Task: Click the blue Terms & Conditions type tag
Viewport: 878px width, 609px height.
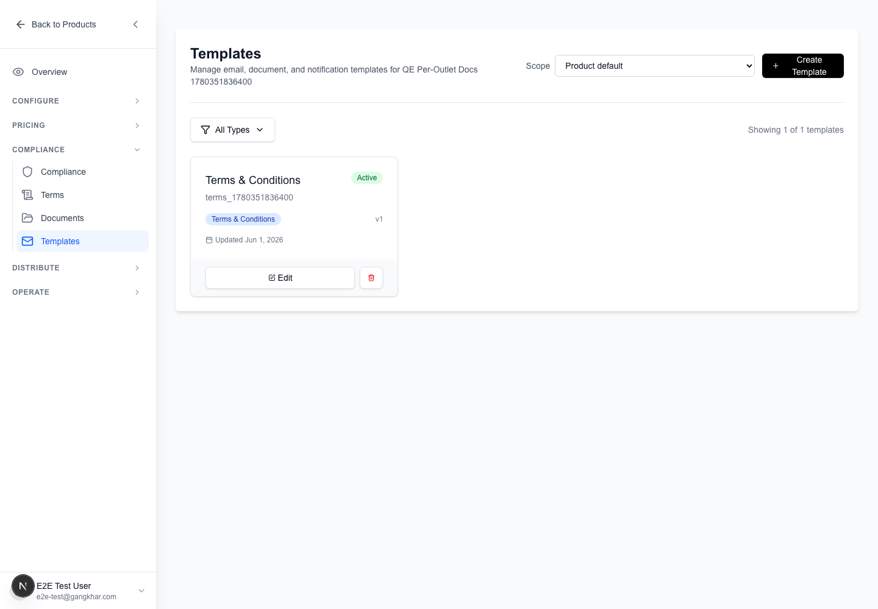Action: (243, 219)
